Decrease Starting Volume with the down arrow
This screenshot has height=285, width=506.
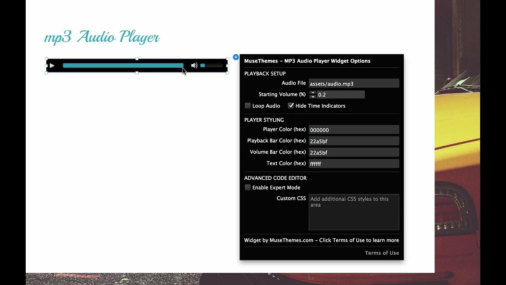tap(313, 97)
